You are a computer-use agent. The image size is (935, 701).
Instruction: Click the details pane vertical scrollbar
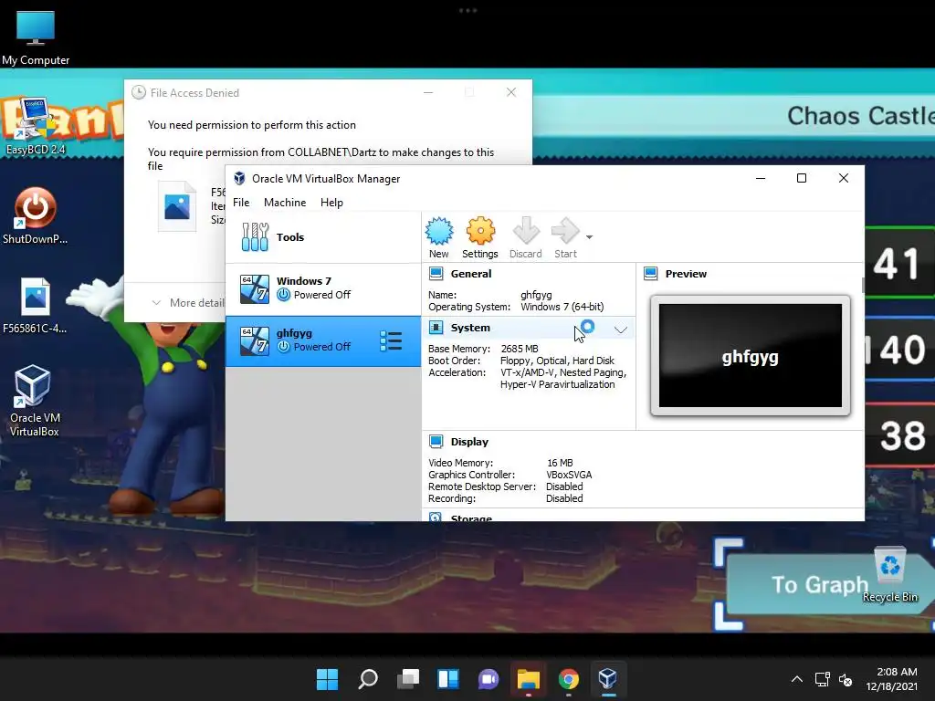862,285
